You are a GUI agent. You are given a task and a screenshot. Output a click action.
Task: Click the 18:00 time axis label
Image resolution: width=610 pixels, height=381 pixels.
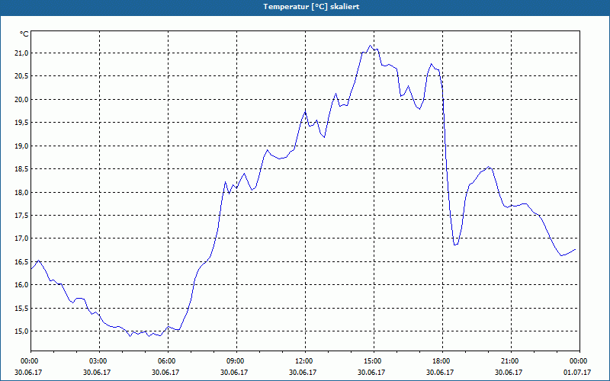click(442, 361)
